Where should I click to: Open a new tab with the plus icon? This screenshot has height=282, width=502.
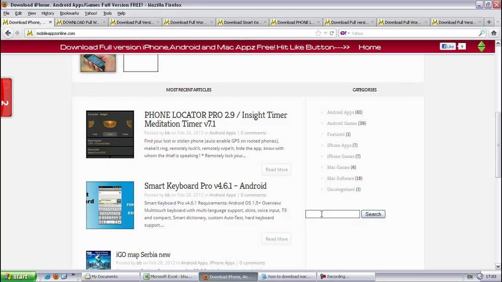489,22
